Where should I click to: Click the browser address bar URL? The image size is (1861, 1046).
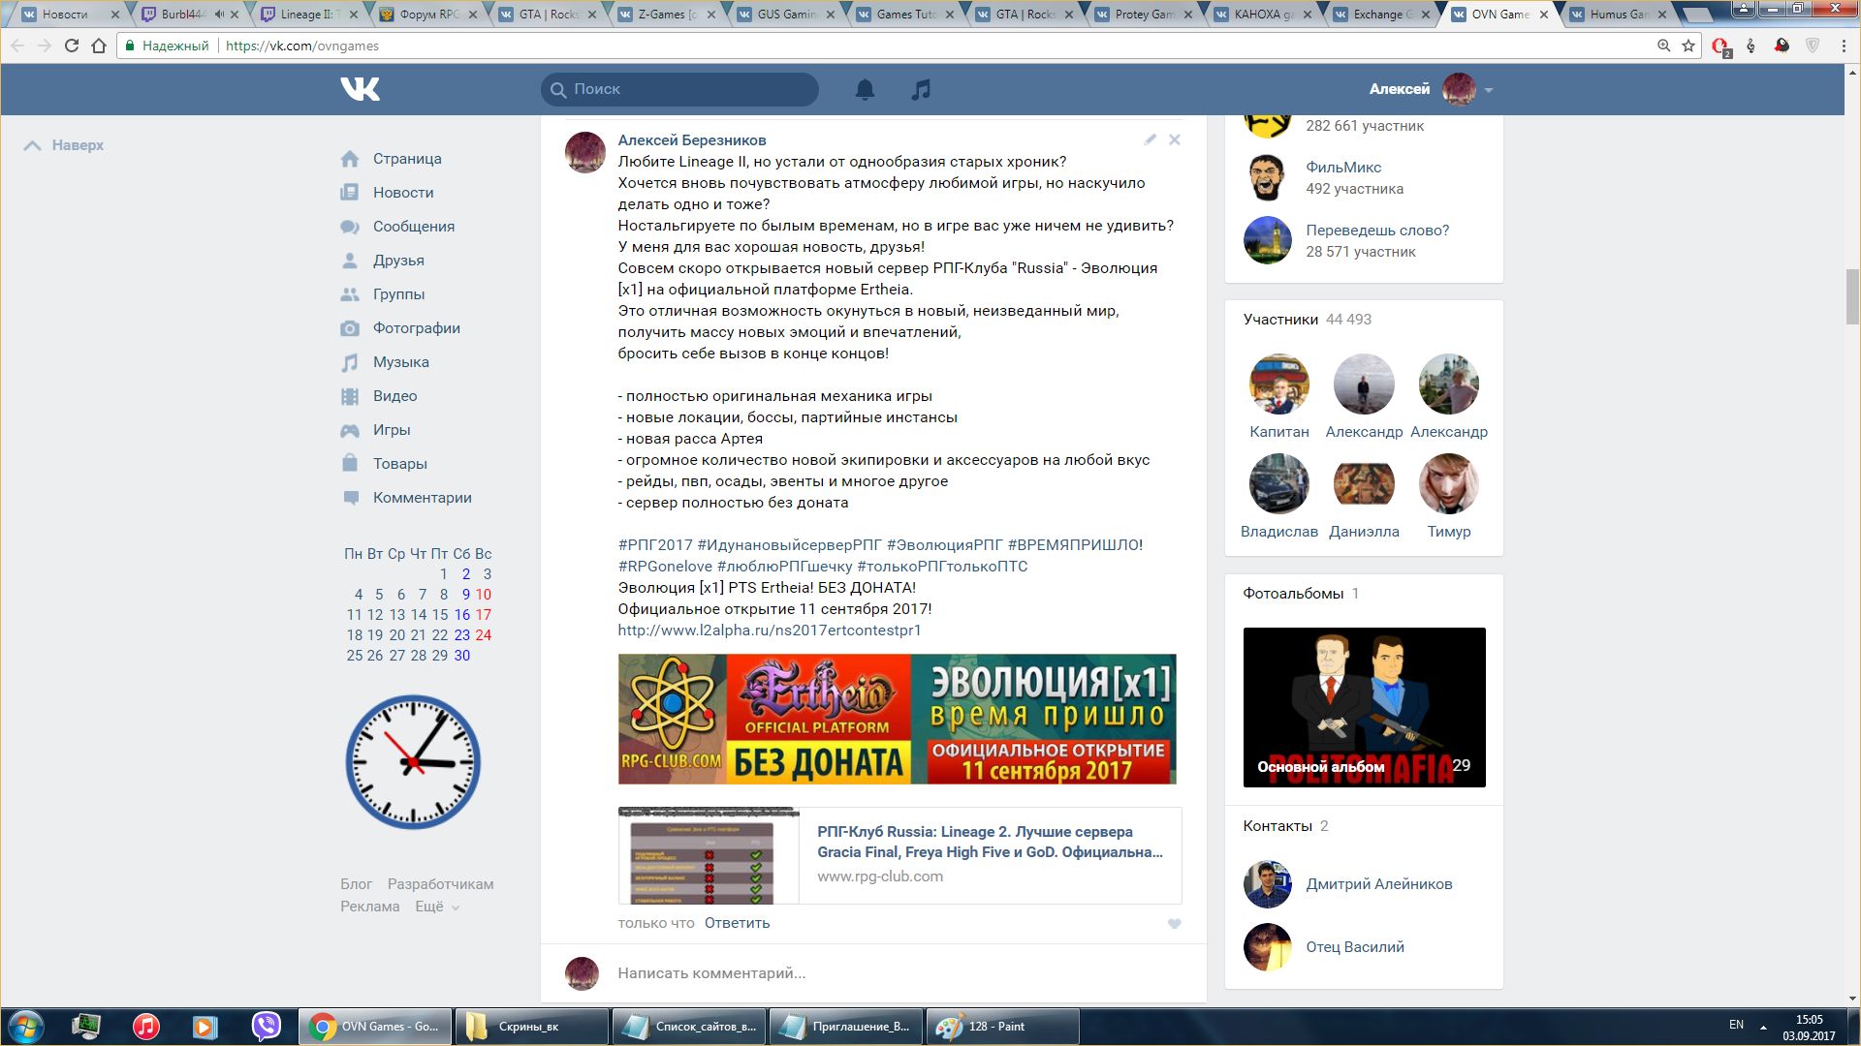(302, 46)
